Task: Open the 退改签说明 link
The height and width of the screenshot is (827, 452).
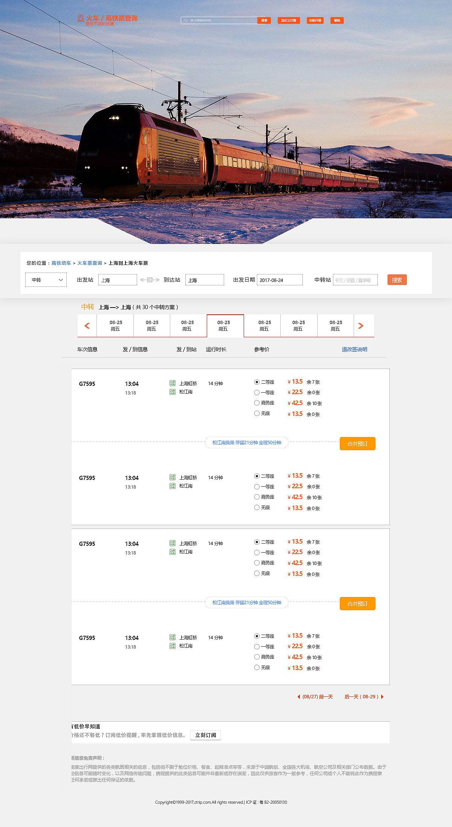Action: tap(354, 349)
